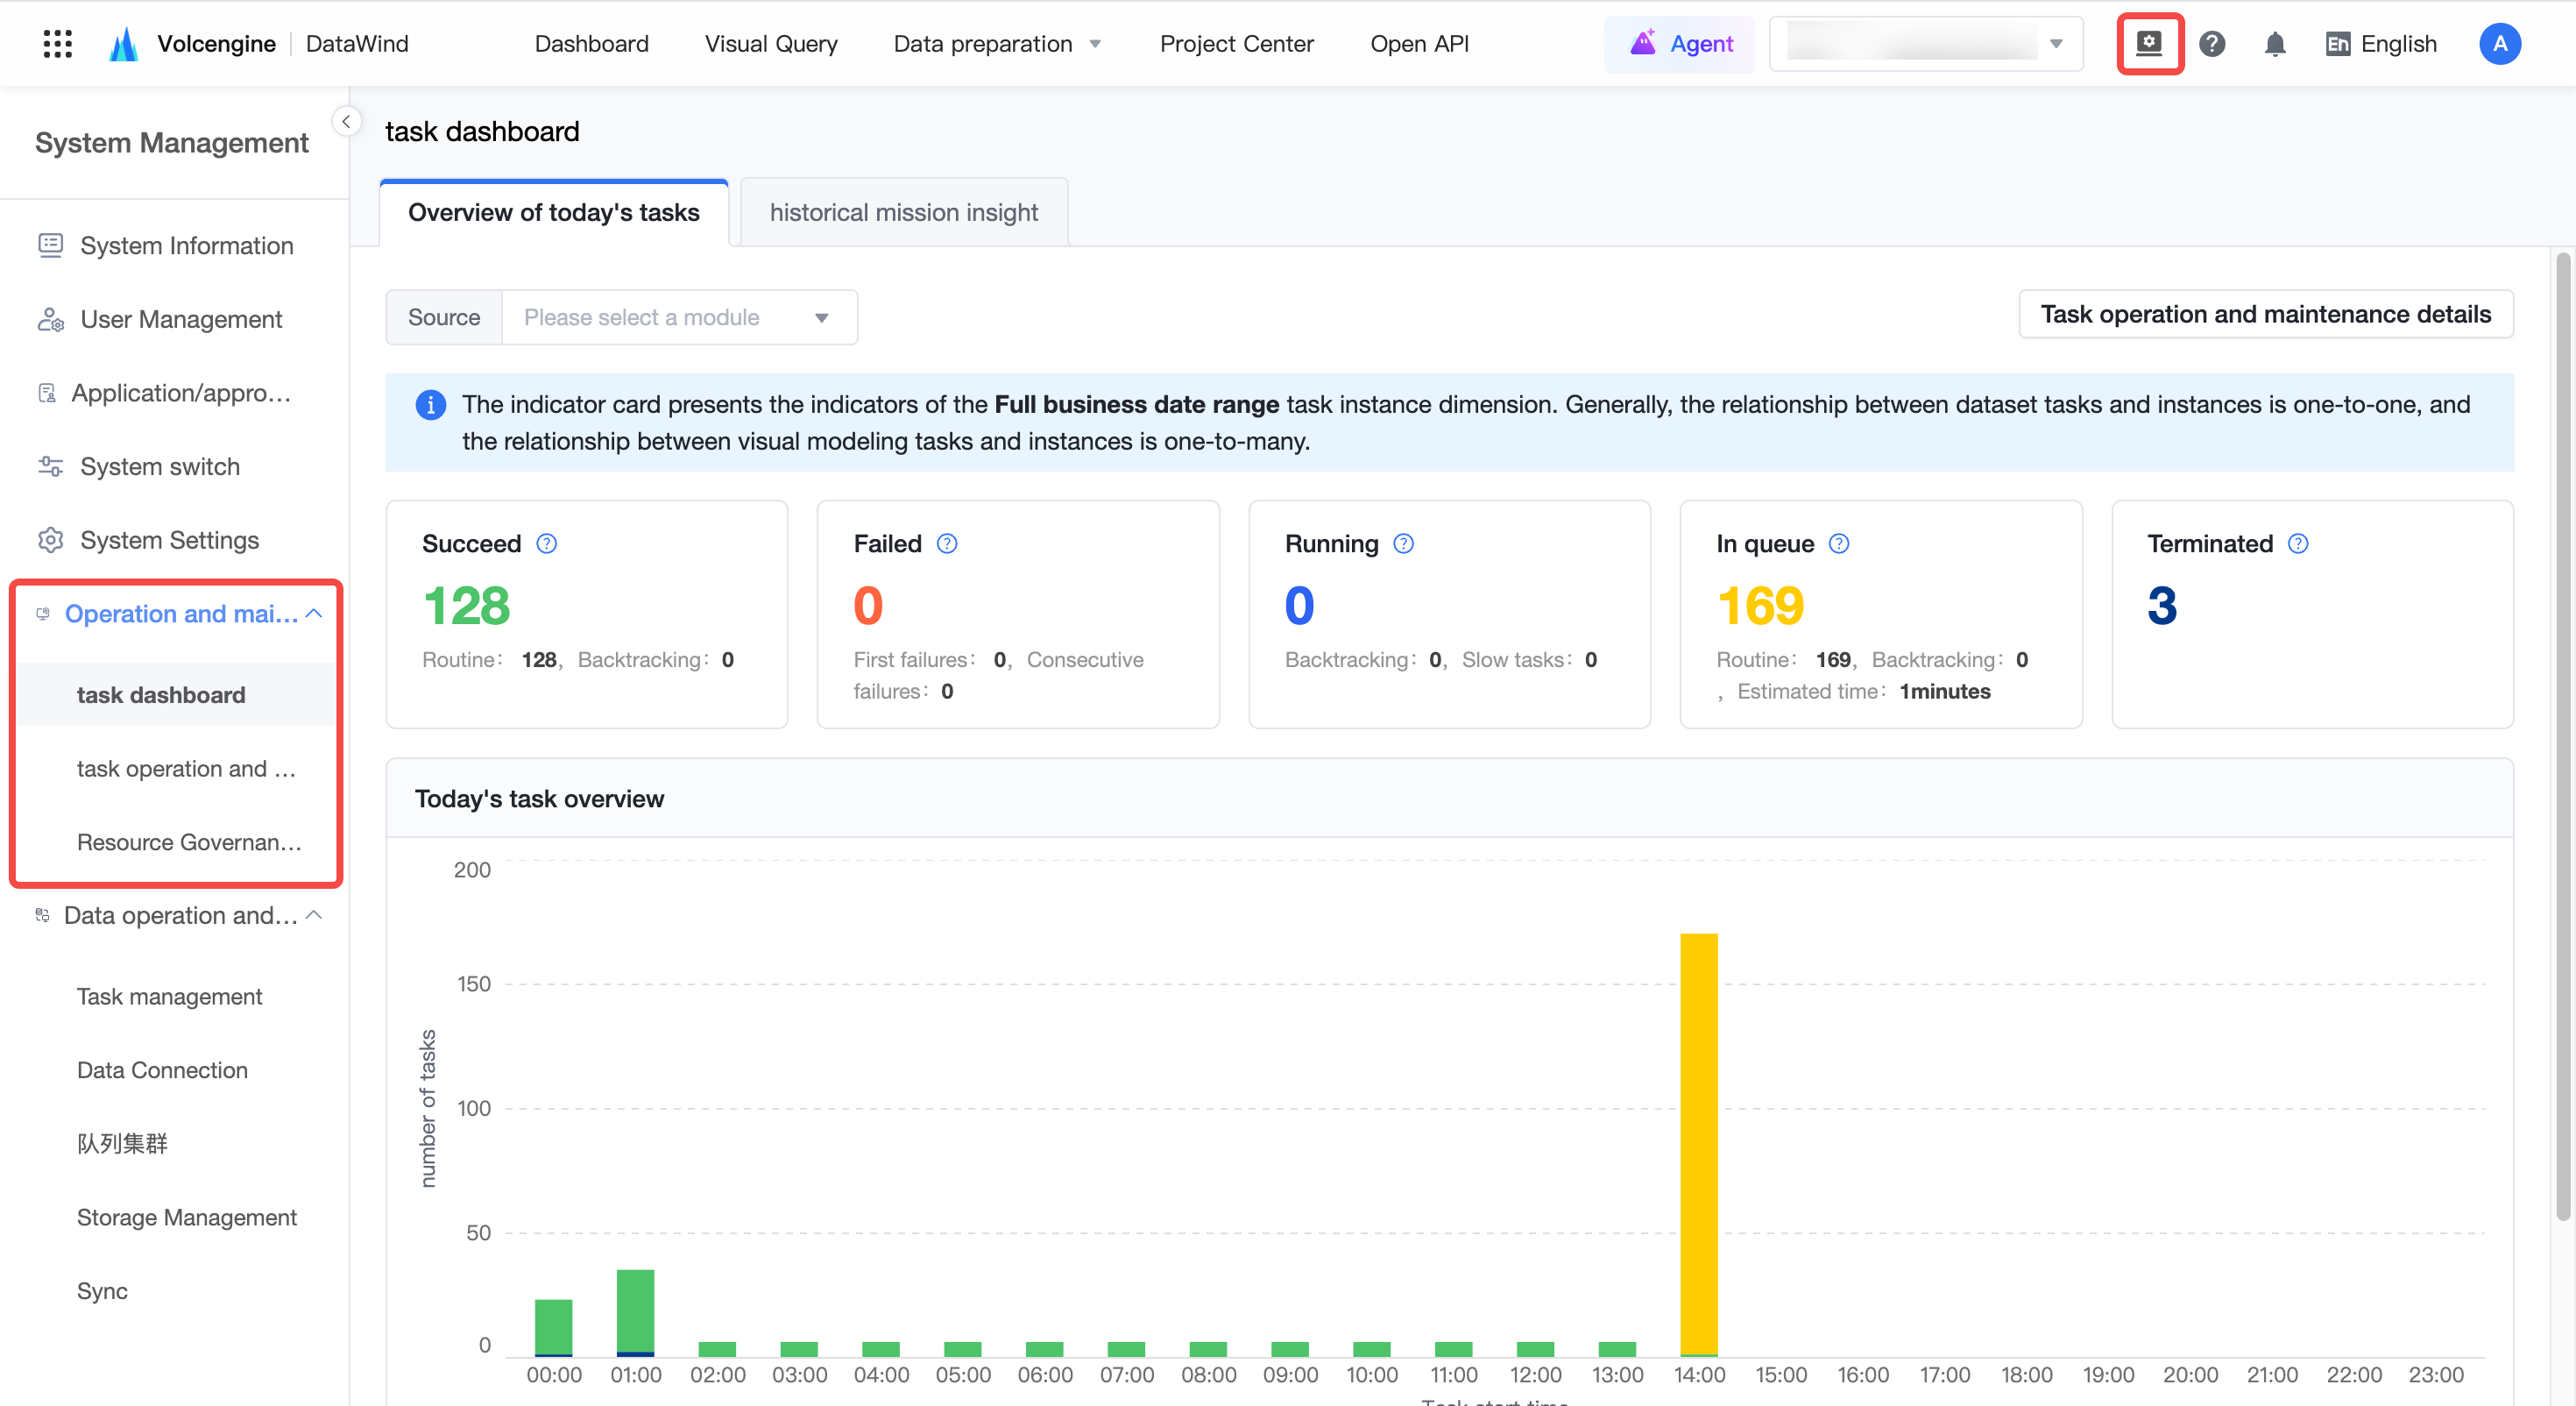This screenshot has width=2576, height=1406.
Task: Collapse Data operation and maintenance group
Action: (314, 914)
